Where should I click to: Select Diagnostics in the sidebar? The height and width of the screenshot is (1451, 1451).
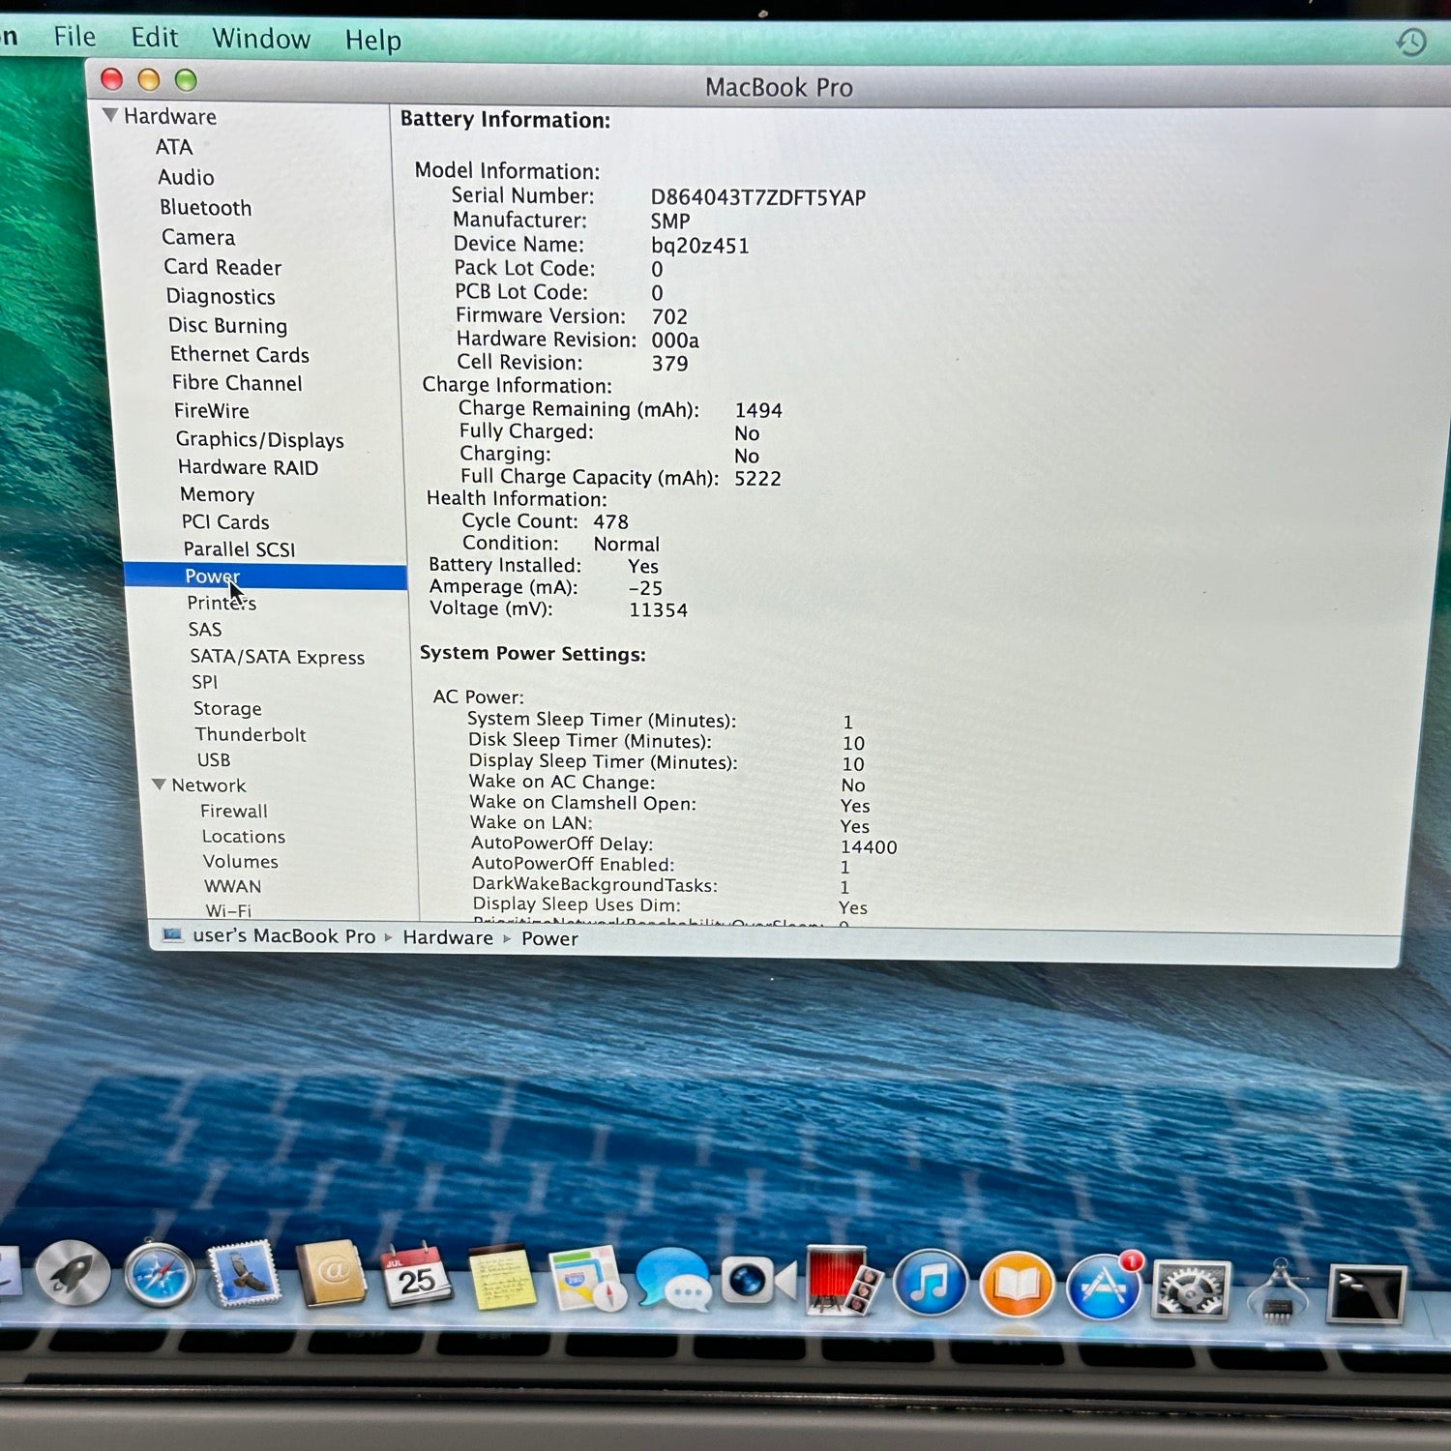coord(221,296)
